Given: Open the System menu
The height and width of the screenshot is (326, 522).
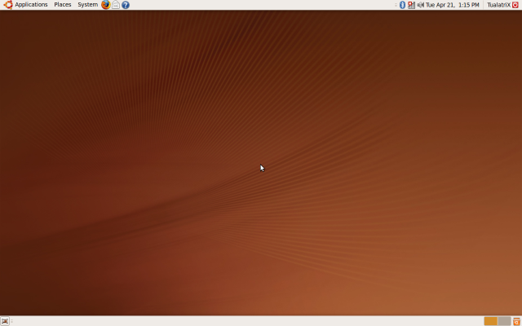Looking at the screenshot, I should [87, 5].
